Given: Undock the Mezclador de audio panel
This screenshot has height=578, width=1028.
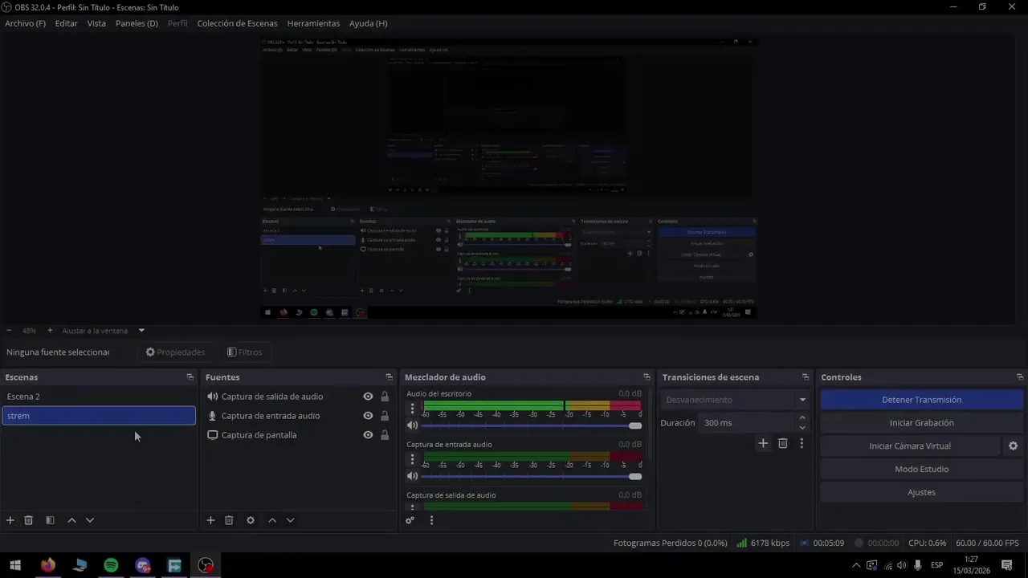Looking at the screenshot, I should (x=647, y=377).
